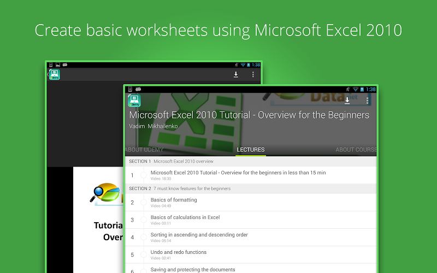This screenshot has height=273, width=437.
Task: Tap Video 18:30 duration under lecture 1
Action: click(x=161, y=179)
